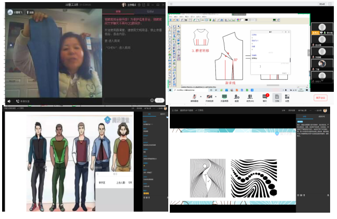Click the highlighted documents icon in meeting toolbar
Image resolution: width=337 pixels, height=219 pixels.
[277, 97]
